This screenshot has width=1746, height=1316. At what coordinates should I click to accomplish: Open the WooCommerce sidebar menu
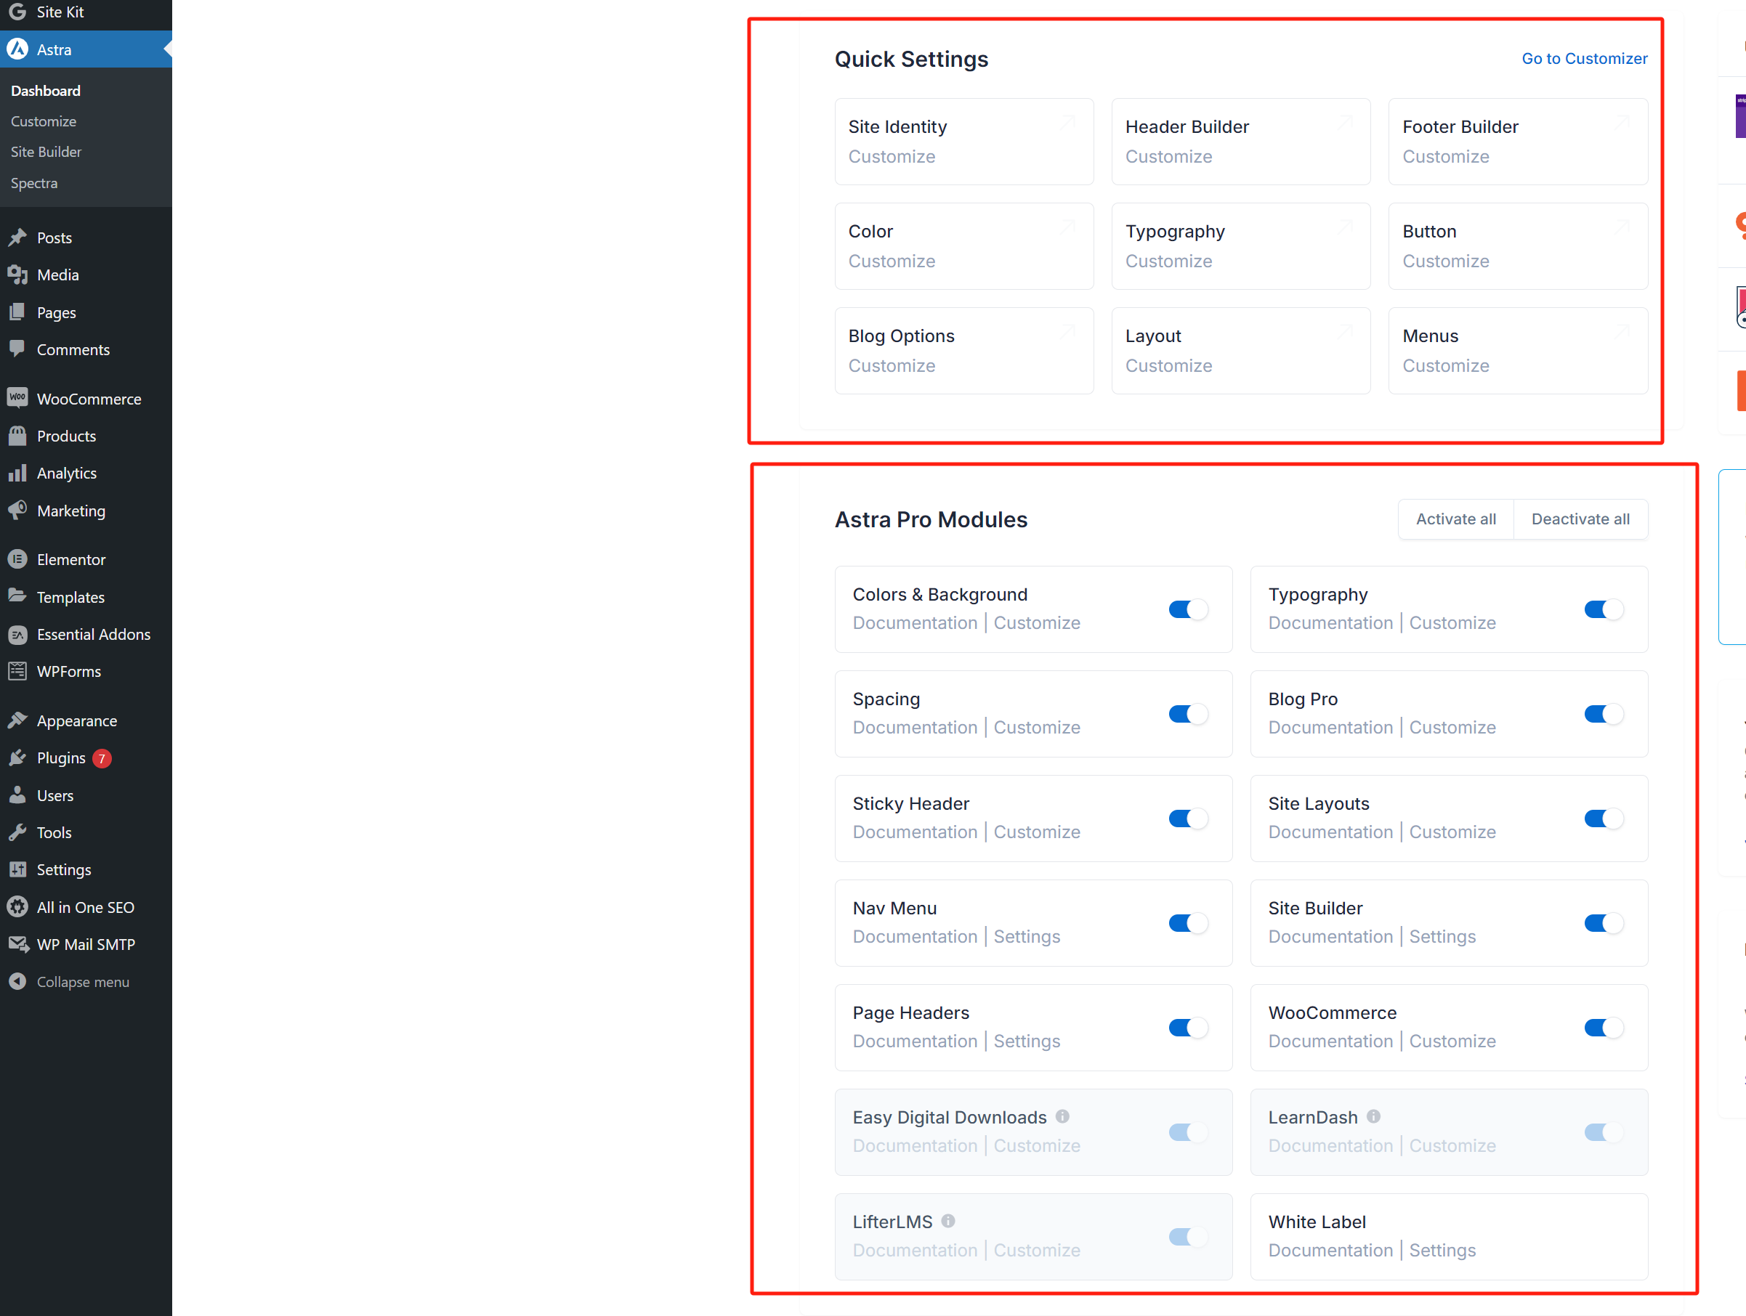(86, 399)
